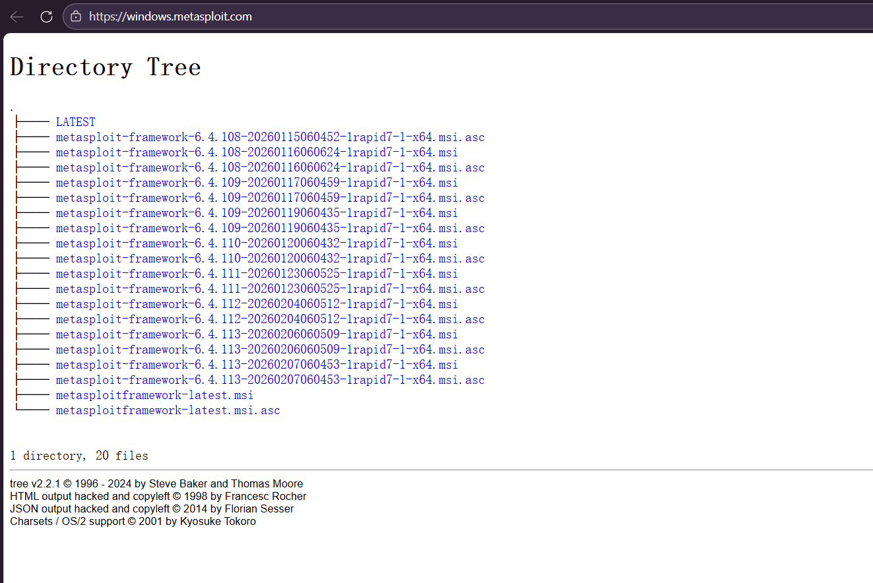This screenshot has height=583, width=873.
Task: Click the "Directory Tree" heading
Action: pos(106,67)
